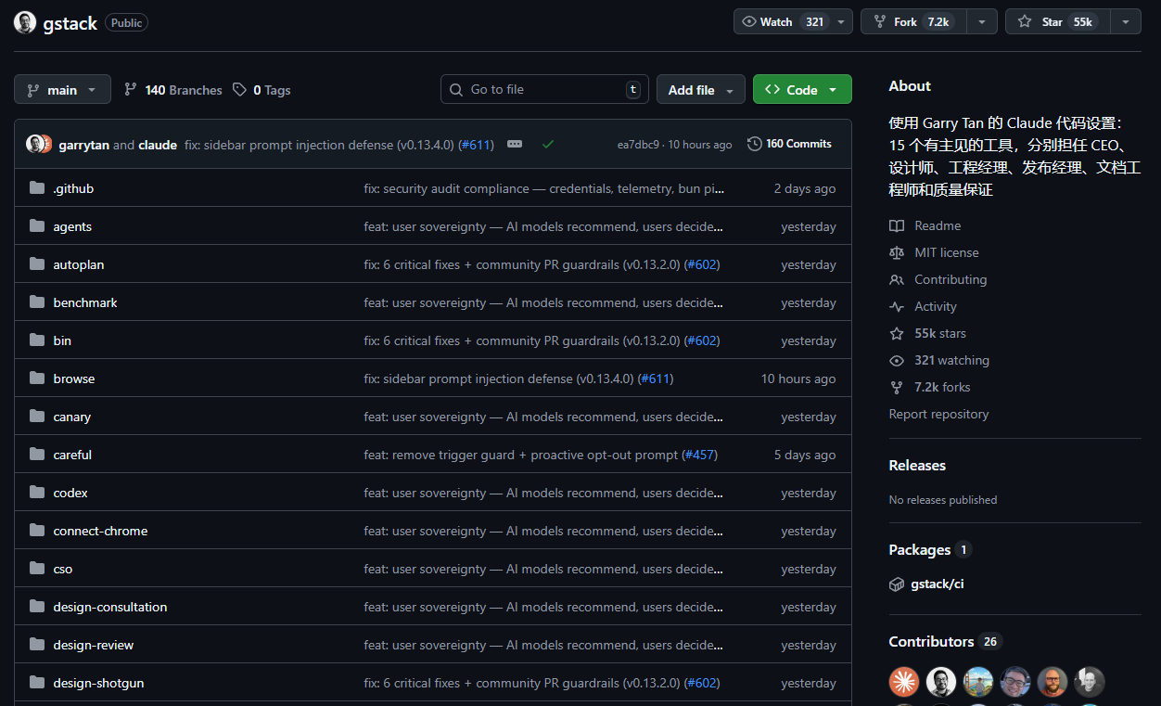Image resolution: width=1161 pixels, height=706 pixels.
Task: Open pull request #611 link in browse row
Action: coord(655,379)
